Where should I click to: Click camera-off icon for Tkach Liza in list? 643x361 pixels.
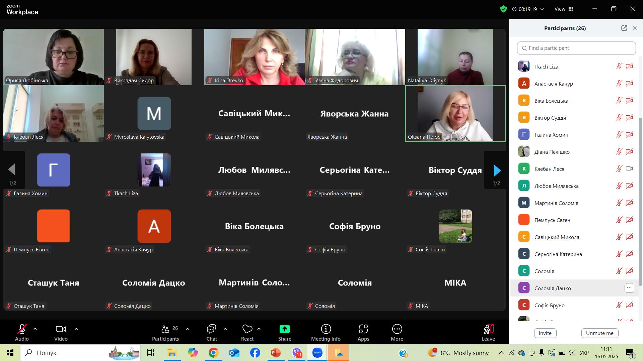click(629, 67)
